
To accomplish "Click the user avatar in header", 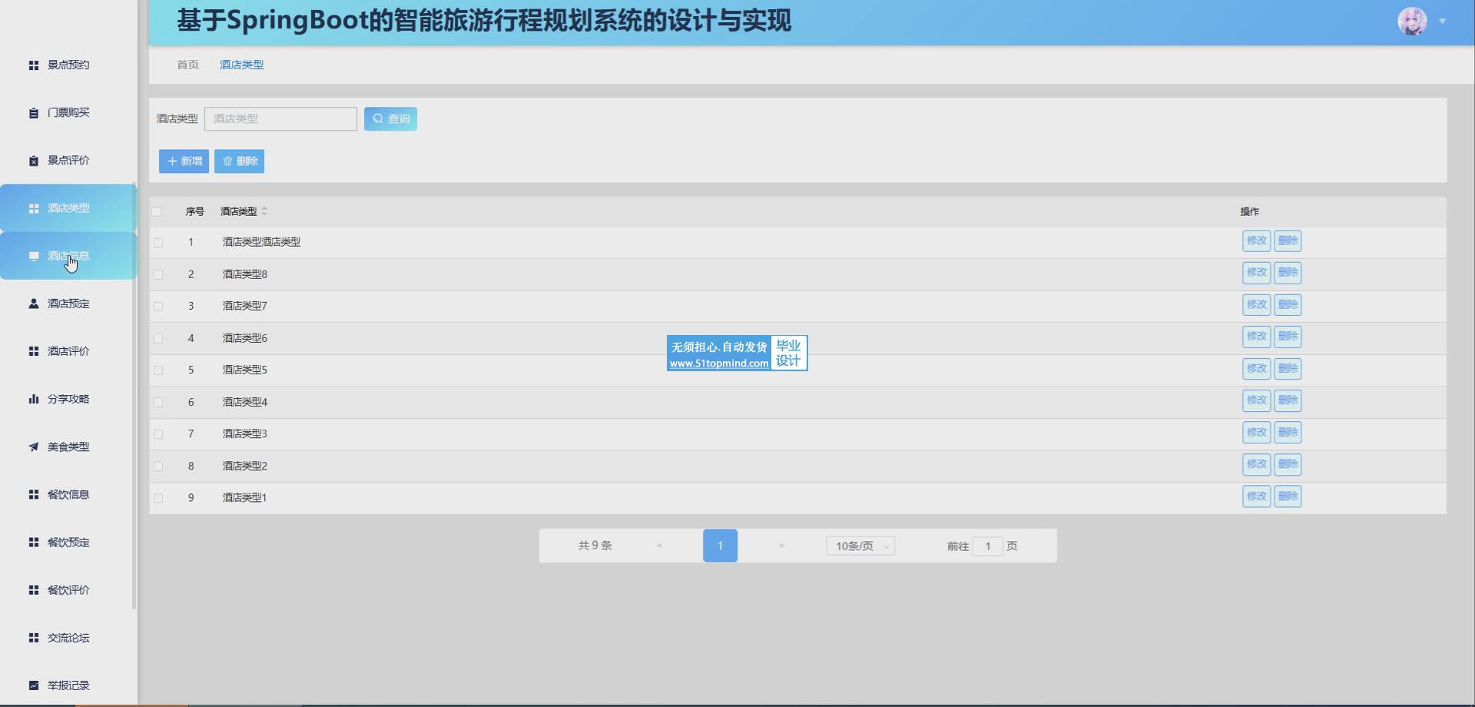I will (1412, 22).
